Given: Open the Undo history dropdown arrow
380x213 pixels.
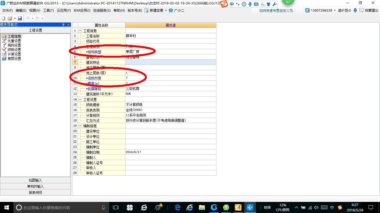Looking at the screenshot, I should [x=33, y=18].
